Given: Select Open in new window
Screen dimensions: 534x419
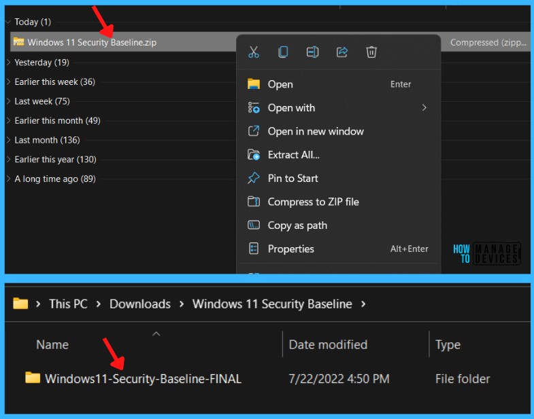Looking at the screenshot, I should coord(339,131).
